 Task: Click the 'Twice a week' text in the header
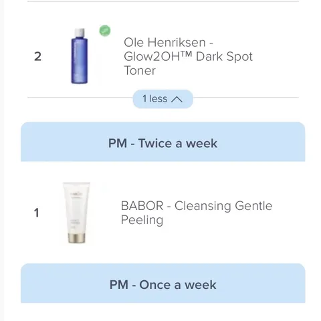point(178,143)
